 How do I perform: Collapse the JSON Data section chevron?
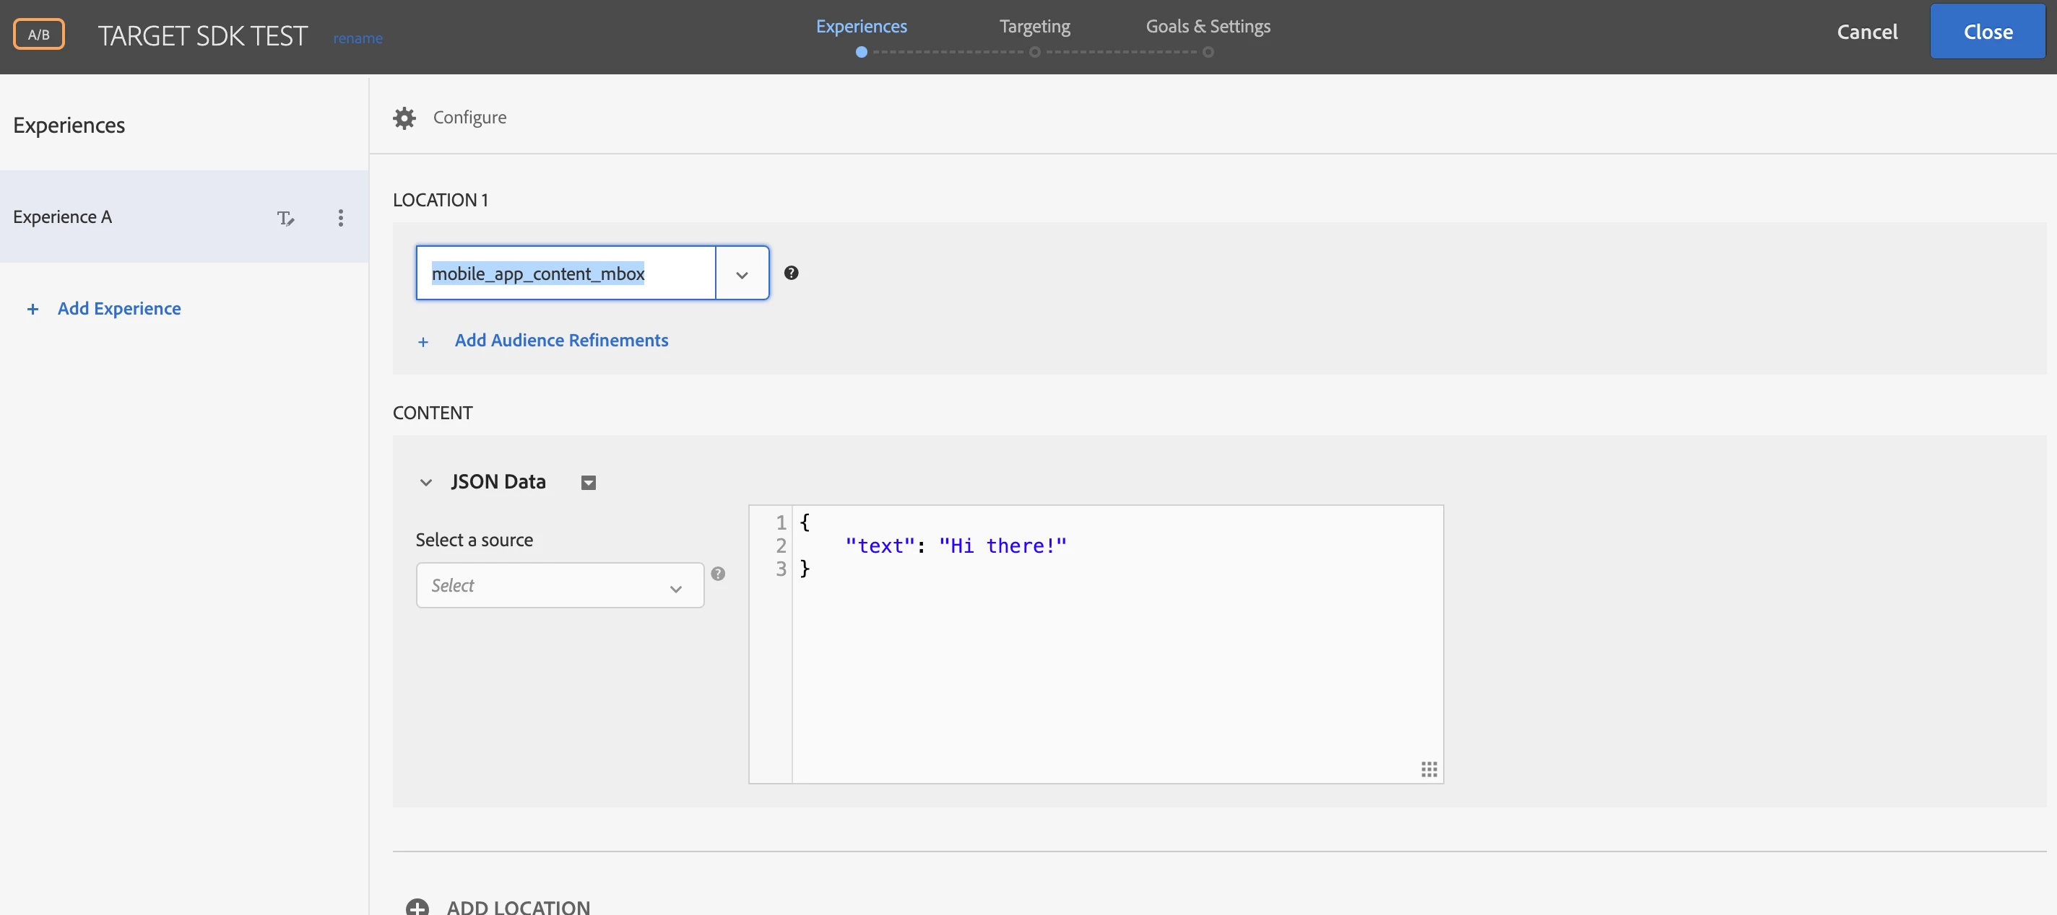point(425,483)
